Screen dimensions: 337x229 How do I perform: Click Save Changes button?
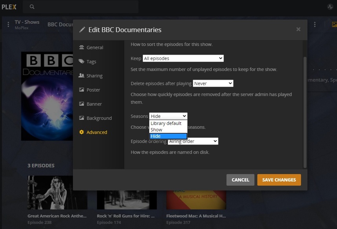[279, 180]
